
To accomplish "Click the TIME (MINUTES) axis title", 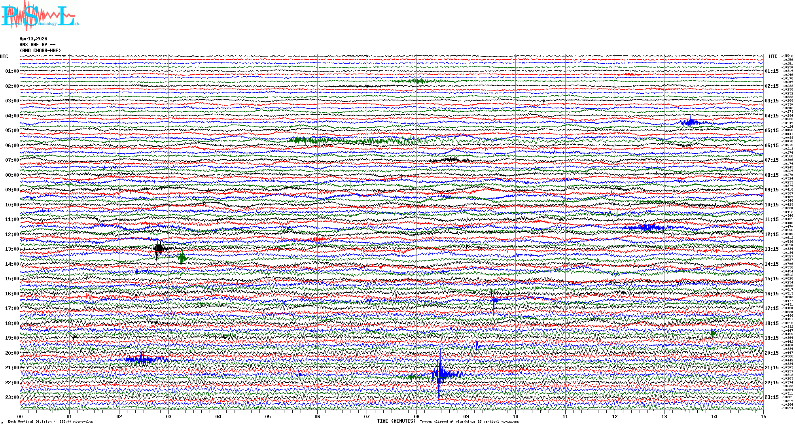I will (396, 421).
